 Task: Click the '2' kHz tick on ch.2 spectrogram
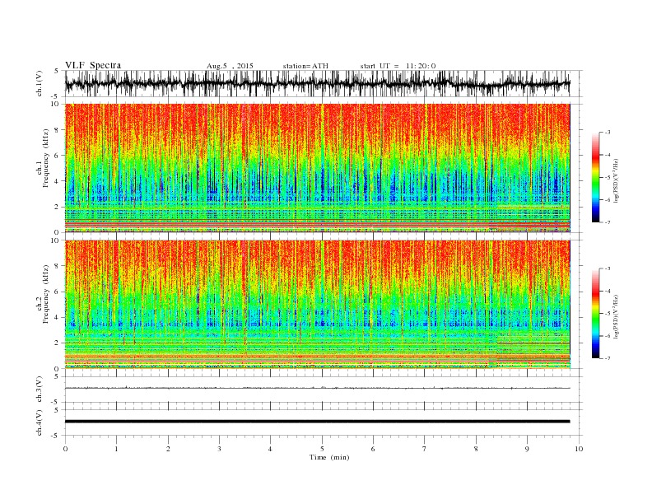58,343
